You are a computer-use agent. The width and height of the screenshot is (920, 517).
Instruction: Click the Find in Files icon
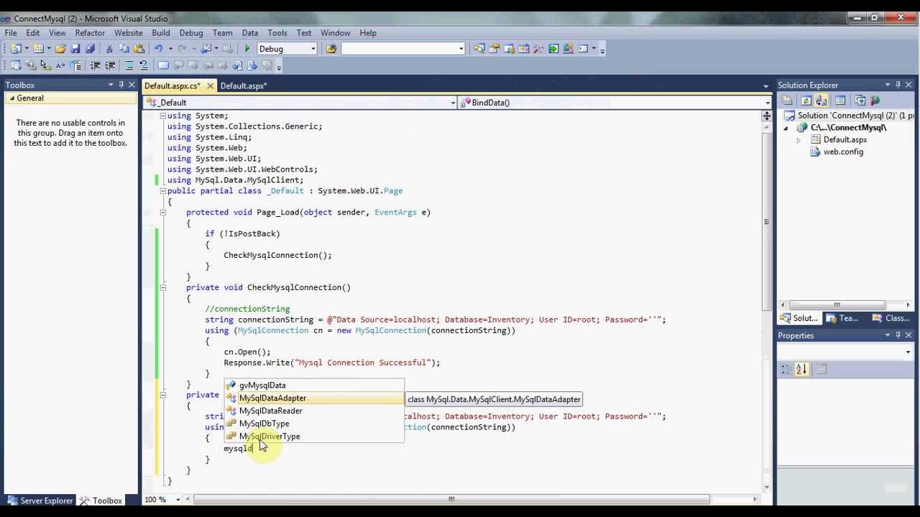pos(331,49)
